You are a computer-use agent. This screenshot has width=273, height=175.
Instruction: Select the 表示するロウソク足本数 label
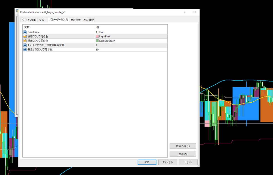coord(40,49)
